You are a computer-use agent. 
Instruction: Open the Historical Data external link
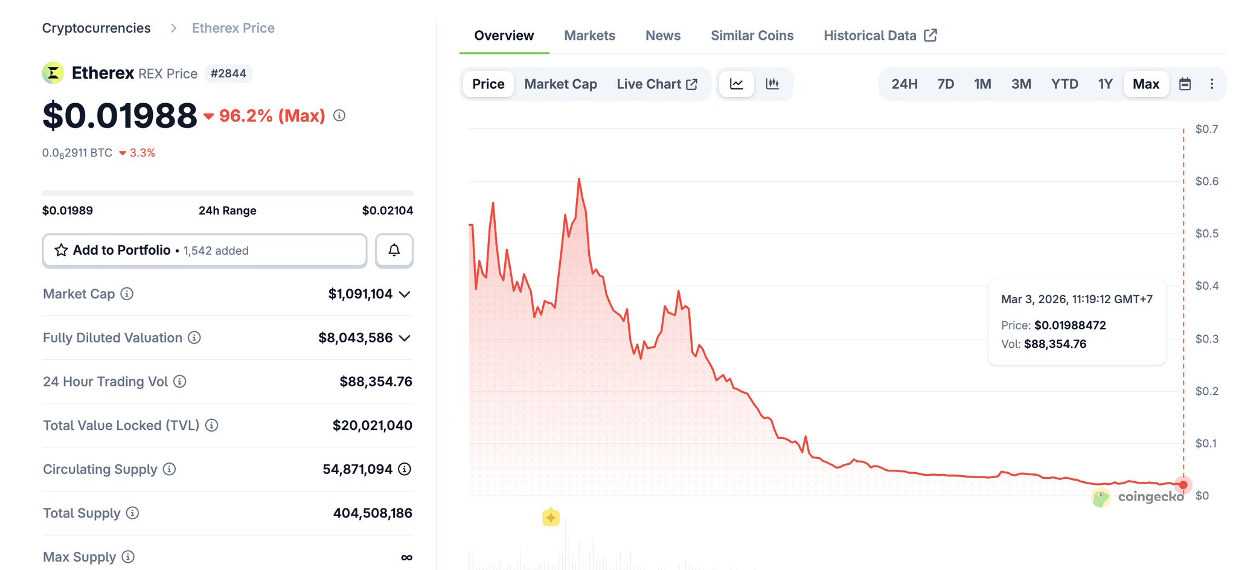click(x=880, y=36)
